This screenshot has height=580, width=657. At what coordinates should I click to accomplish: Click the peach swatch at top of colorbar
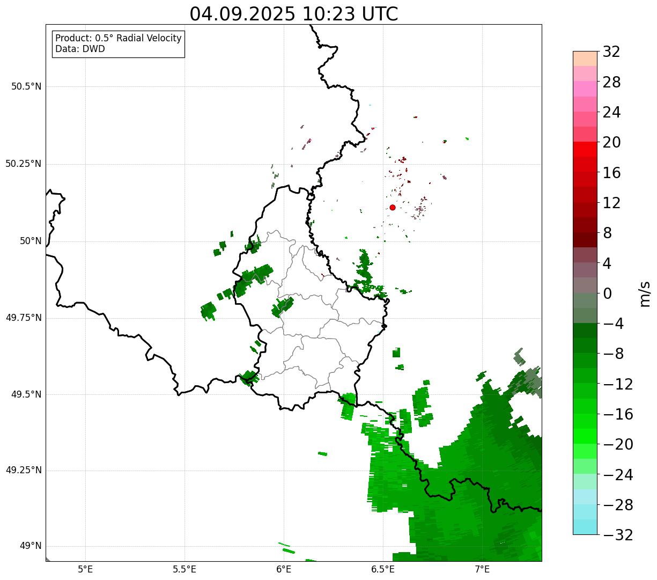point(585,58)
